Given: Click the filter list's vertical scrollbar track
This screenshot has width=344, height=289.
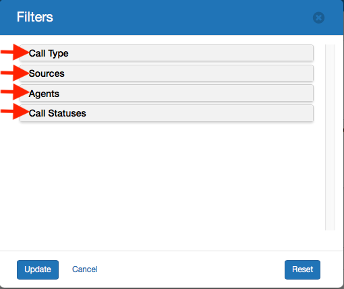Looking at the screenshot, I should (330, 137).
